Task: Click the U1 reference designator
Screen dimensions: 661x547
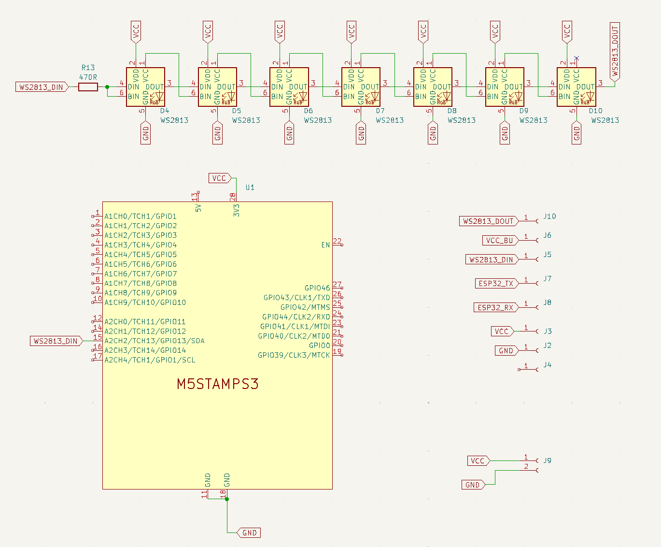Action: point(250,187)
